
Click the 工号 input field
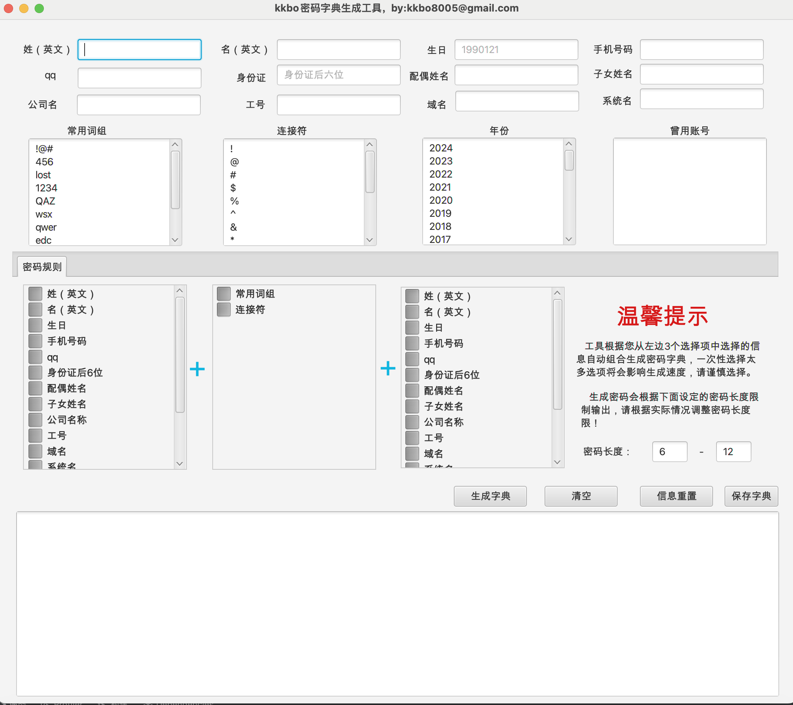pos(338,105)
